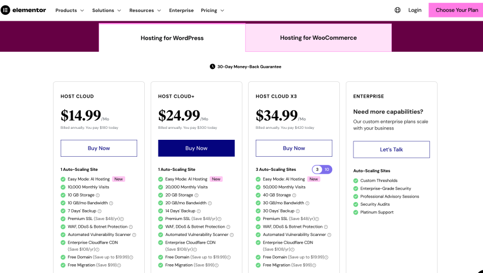Click New badge on Host Cloud AI Hosting

click(119, 179)
